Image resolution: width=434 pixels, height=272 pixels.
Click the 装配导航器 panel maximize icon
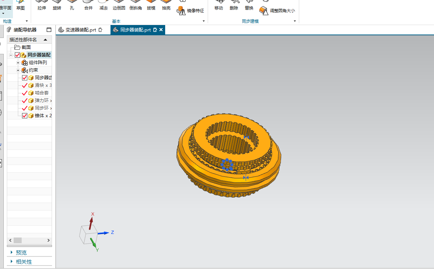point(49,30)
